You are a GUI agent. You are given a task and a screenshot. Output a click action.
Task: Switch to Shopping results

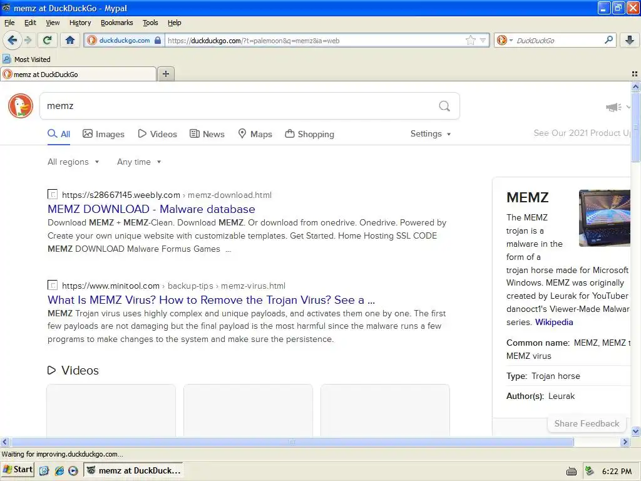point(309,134)
